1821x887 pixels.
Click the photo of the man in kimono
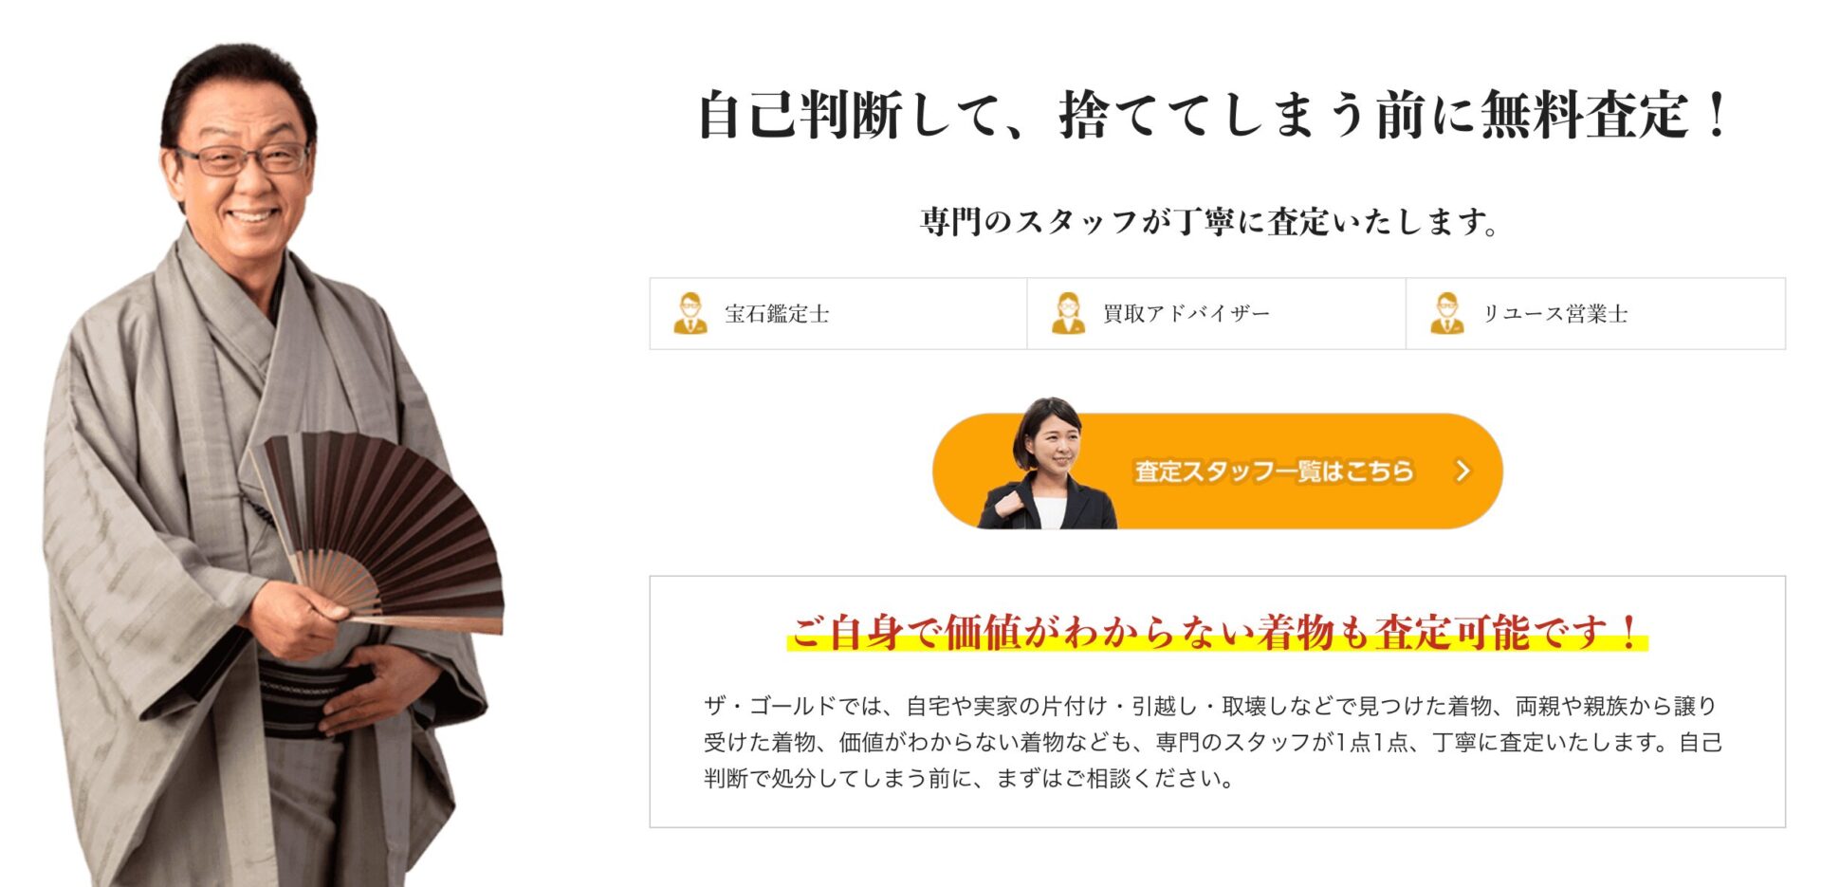tap(275, 465)
